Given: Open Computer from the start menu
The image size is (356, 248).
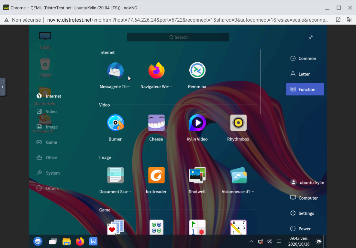Looking at the screenshot, I should tap(304, 198).
